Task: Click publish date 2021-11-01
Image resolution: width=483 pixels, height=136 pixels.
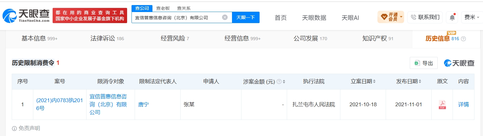Action: click(x=409, y=104)
